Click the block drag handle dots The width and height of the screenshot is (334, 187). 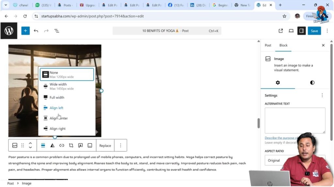[x=23, y=145]
